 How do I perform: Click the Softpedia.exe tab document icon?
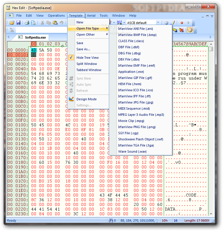20,37
